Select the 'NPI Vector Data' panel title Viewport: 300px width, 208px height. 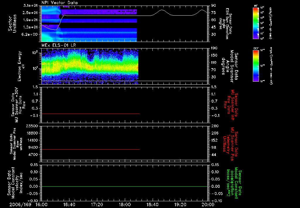click(x=59, y=3)
